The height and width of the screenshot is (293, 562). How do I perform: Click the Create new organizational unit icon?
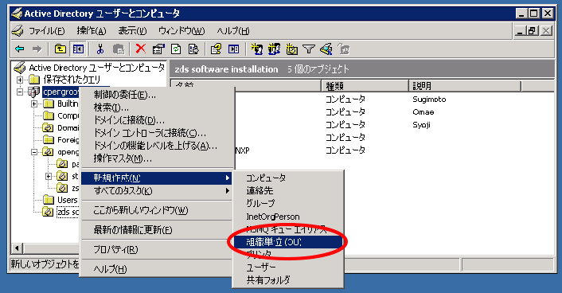coord(292,49)
